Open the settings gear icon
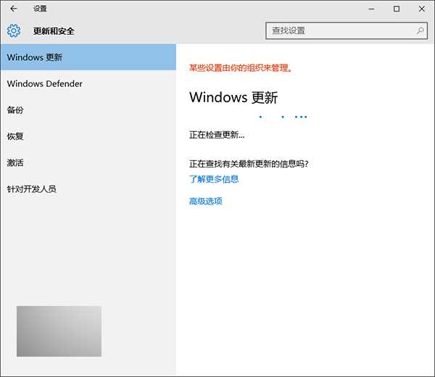 pyautogui.click(x=14, y=30)
